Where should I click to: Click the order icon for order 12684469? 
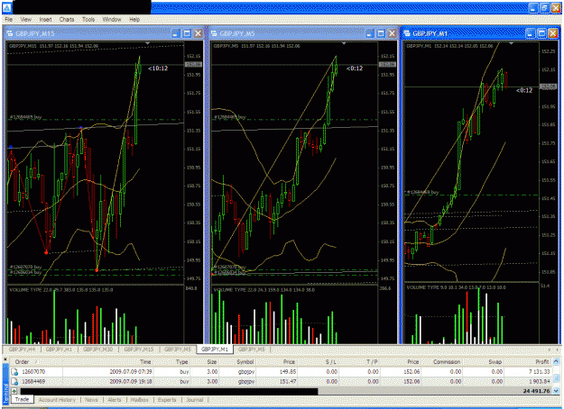14,381
